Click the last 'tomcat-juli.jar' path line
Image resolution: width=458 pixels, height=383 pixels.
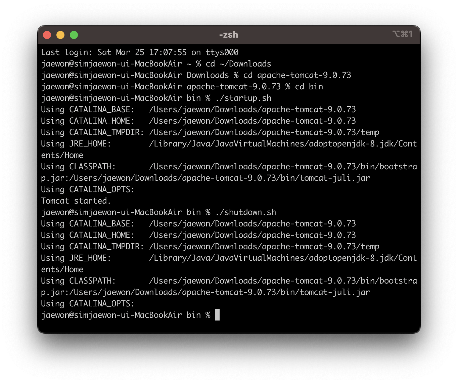(x=205, y=292)
